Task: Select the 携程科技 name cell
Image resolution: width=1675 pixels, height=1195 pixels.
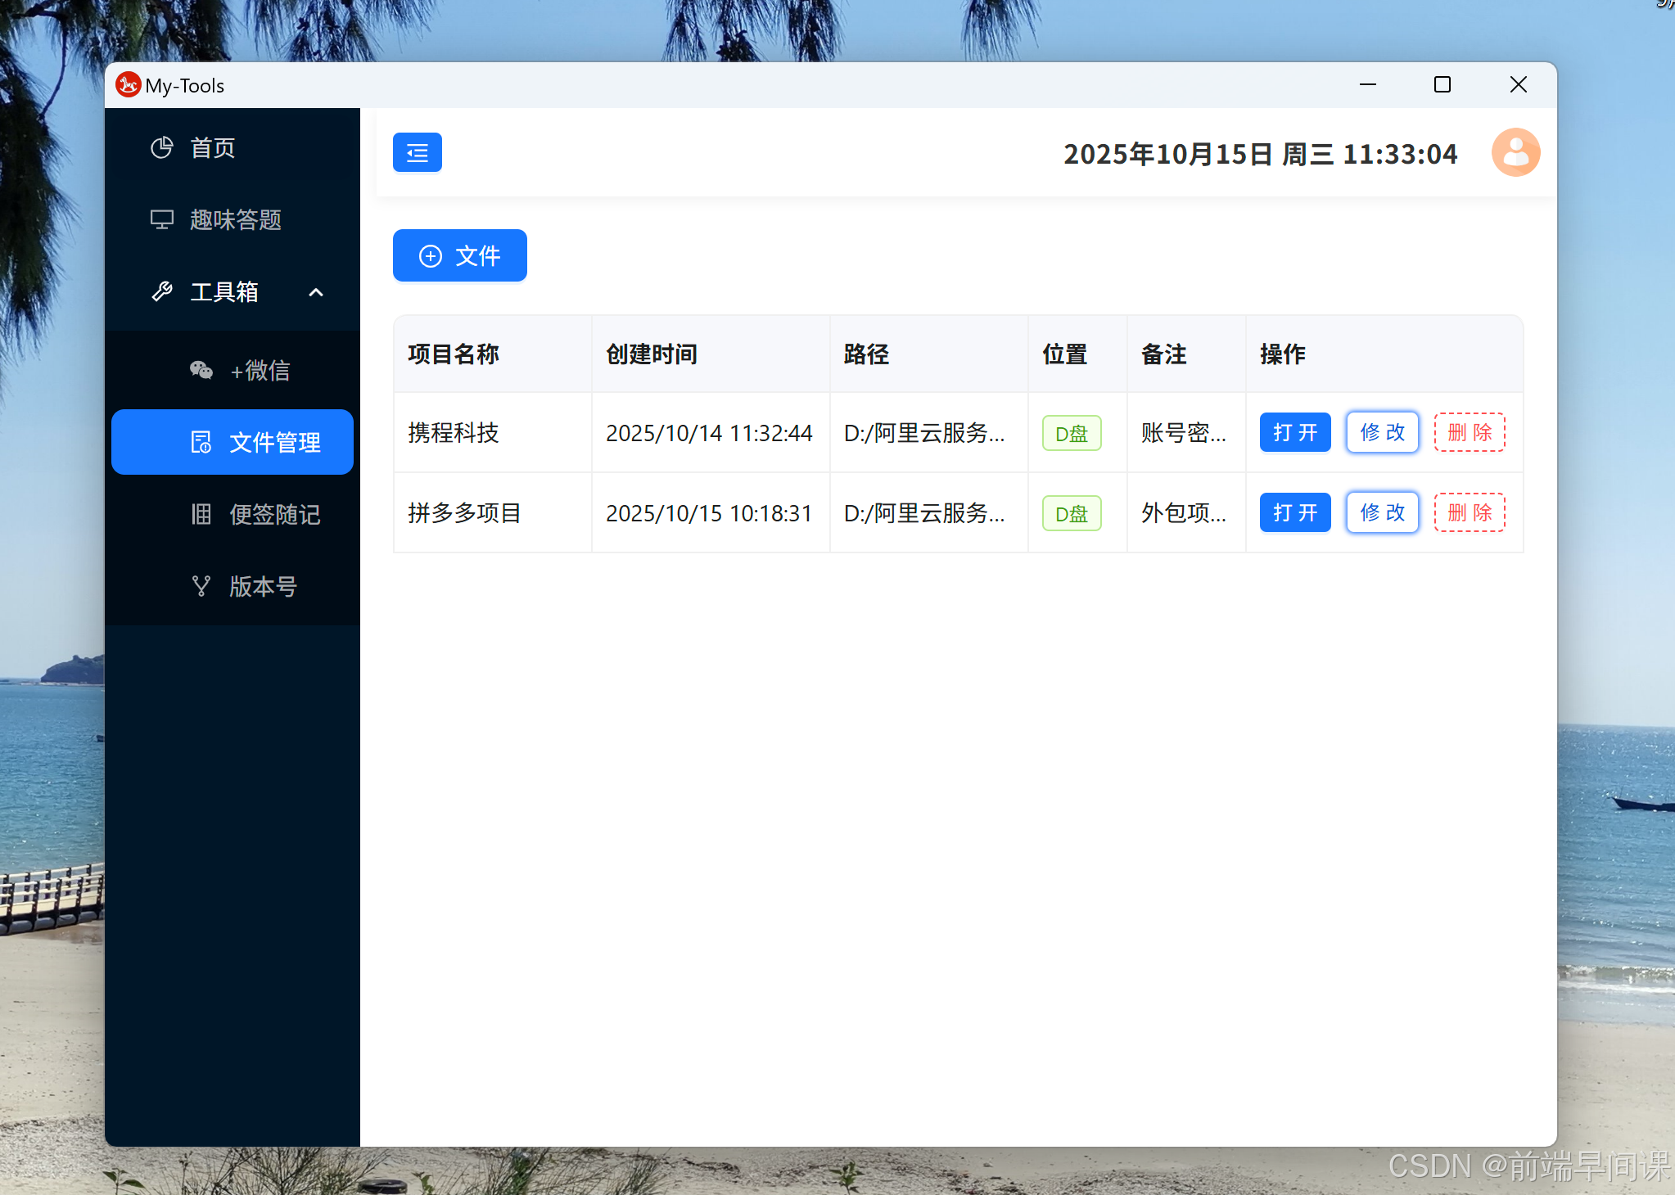Action: pos(493,433)
